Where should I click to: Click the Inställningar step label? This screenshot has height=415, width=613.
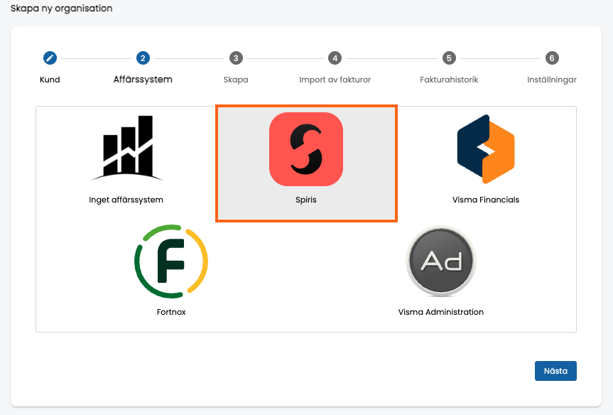pos(552,80)
